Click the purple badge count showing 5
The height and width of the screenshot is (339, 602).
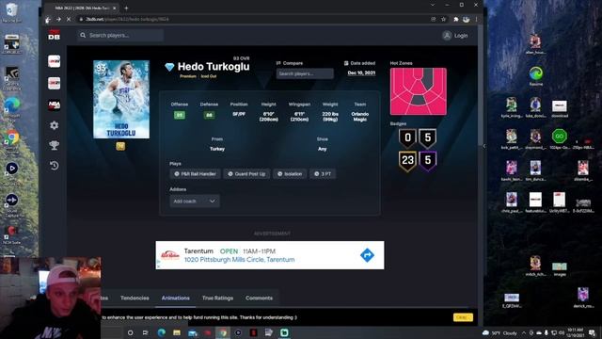[428, 160]
